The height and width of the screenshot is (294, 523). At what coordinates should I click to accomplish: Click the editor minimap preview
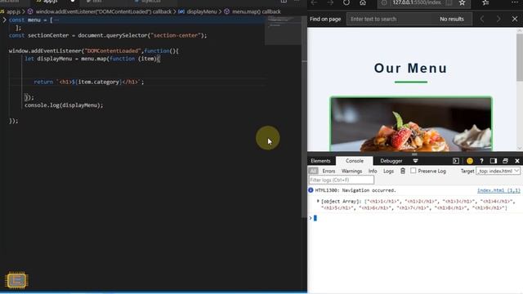(x=283, y=30)
